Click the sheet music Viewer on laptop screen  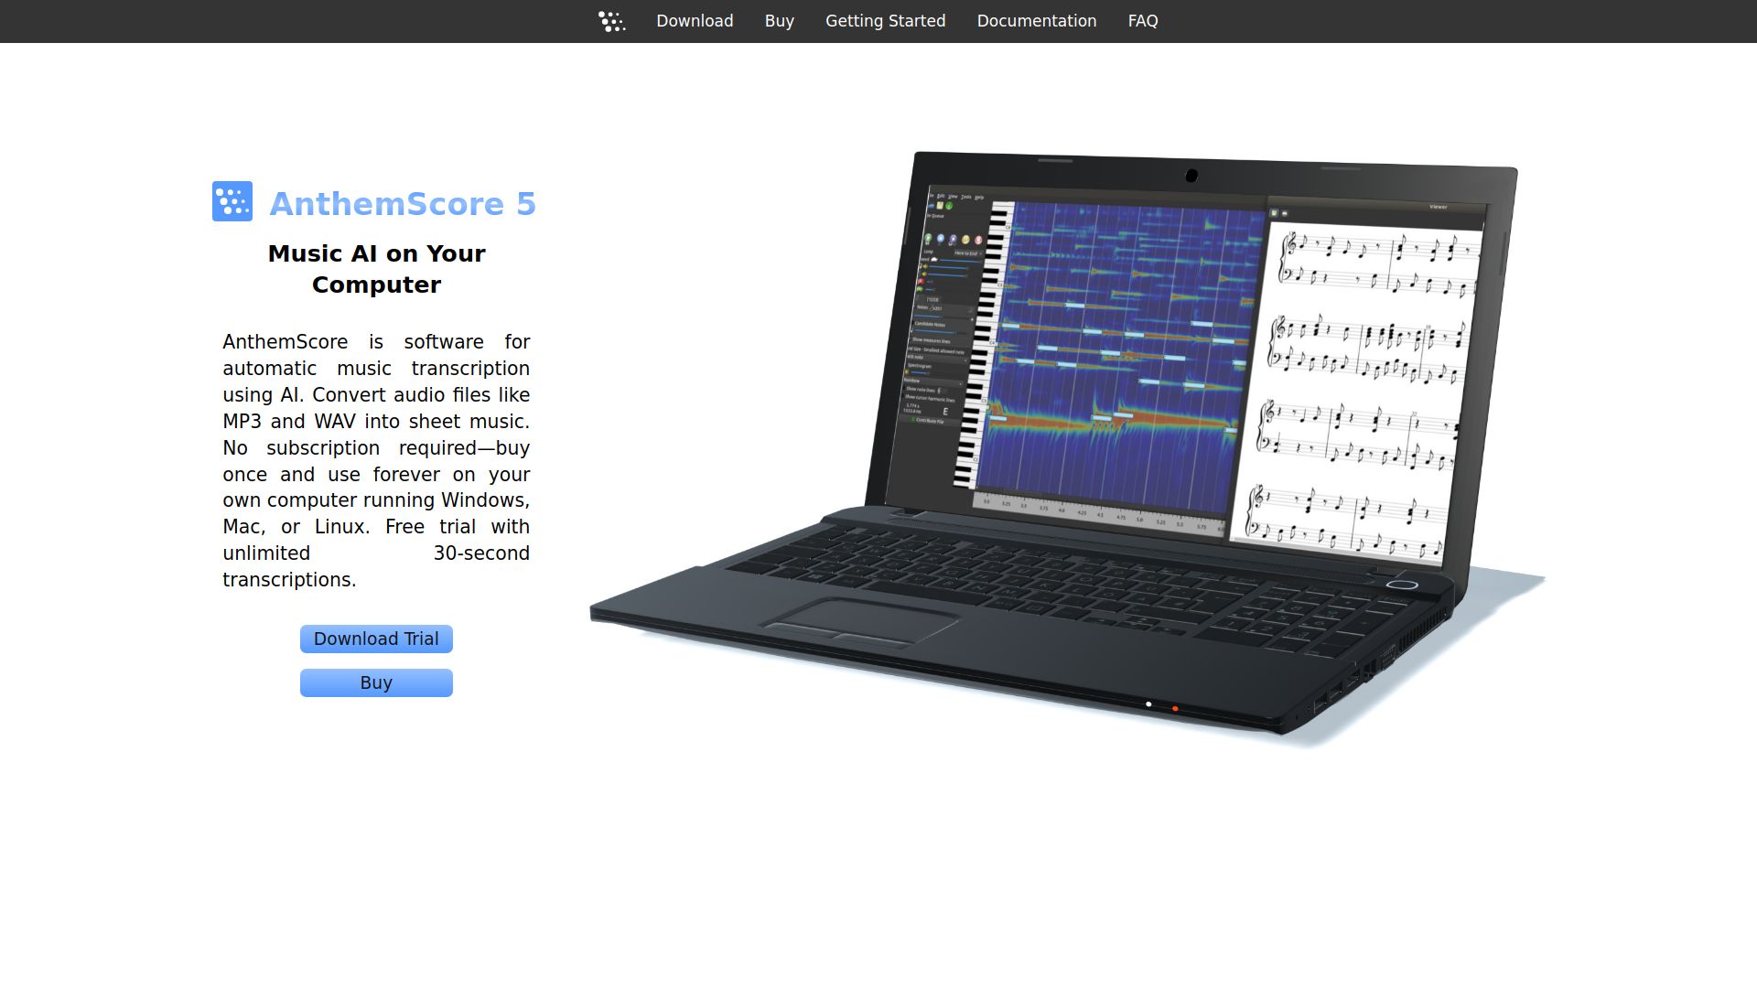1359,384
